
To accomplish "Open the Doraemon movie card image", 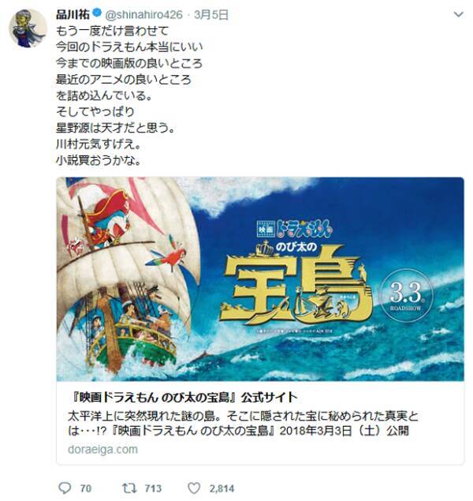I will [260, 279].
